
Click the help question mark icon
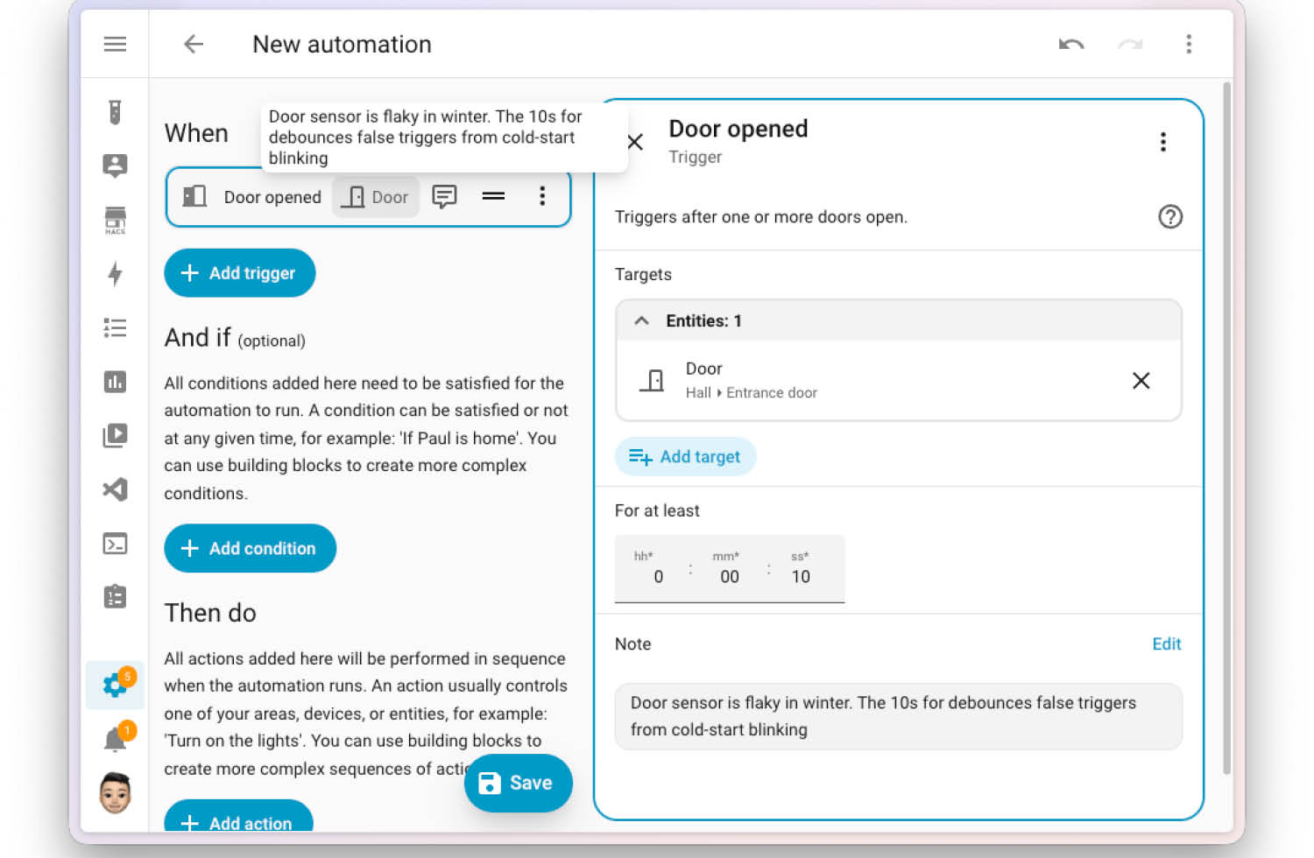point(1170,216)
